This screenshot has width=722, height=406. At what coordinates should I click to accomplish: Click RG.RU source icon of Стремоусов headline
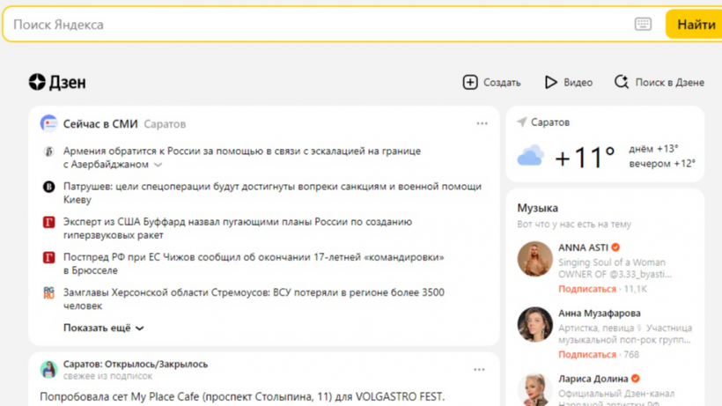click(x=48, y=292)
